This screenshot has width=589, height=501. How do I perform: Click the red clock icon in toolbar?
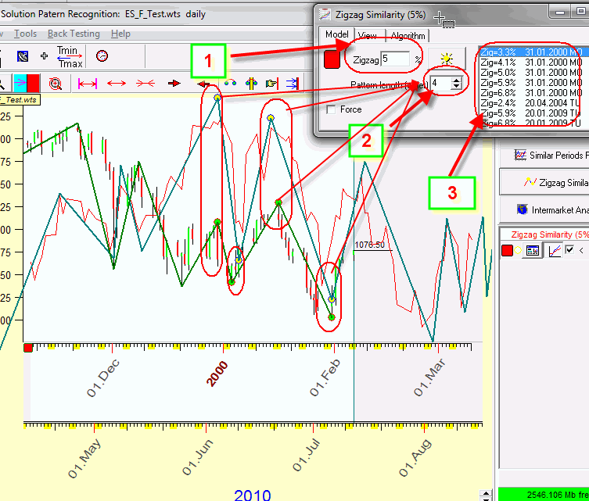coord(102,55)
